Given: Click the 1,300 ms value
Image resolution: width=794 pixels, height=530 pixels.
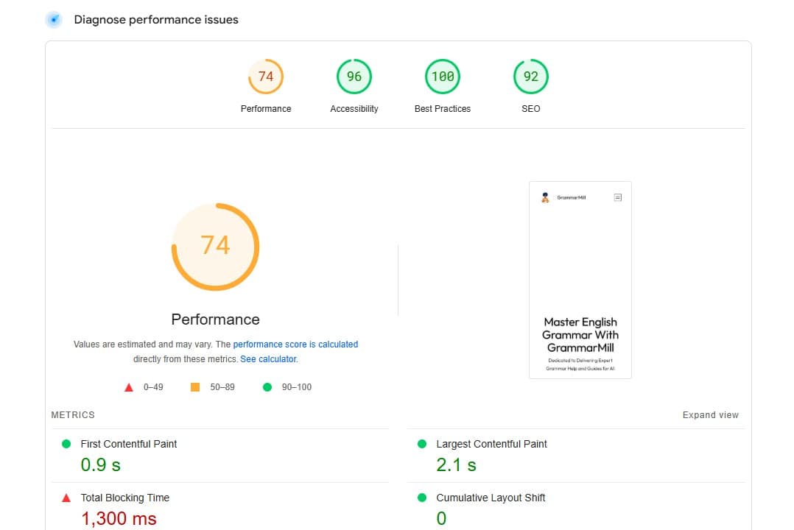Looking at the screenshot, I should [119, 518].
